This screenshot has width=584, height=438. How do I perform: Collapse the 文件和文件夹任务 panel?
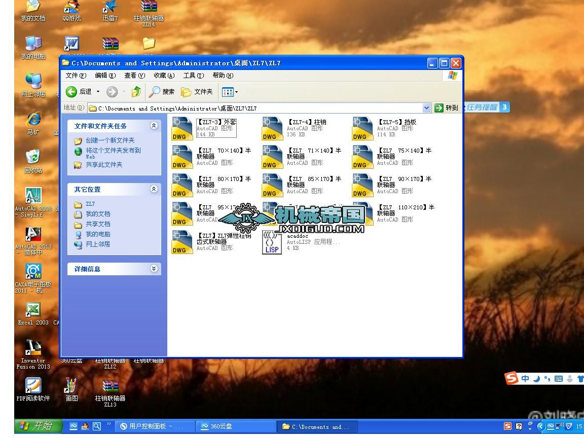click(154, 126)
